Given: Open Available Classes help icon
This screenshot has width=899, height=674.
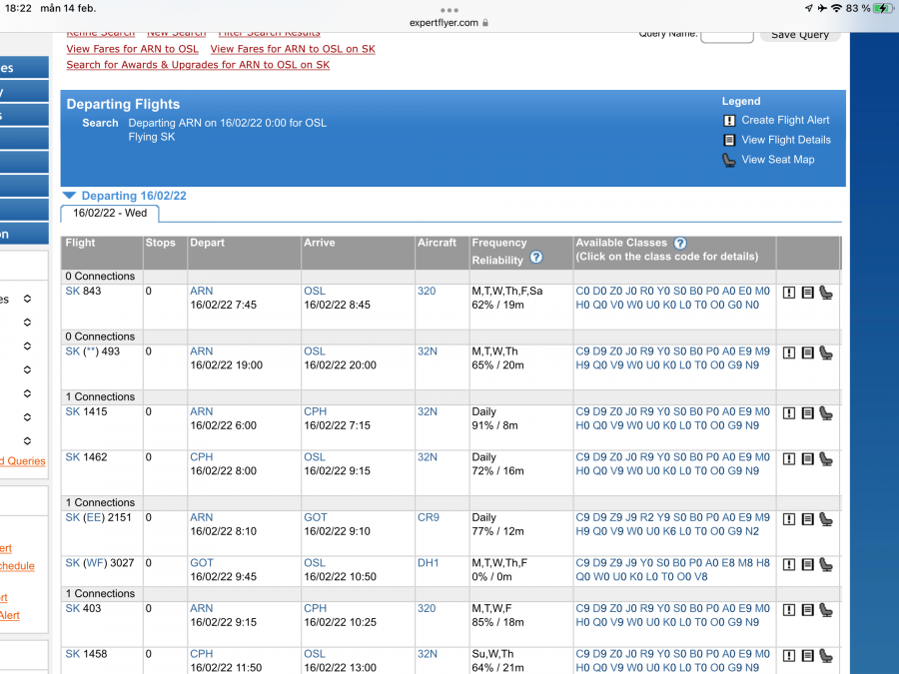Looking at the screenshot, I should pos(680,243).
